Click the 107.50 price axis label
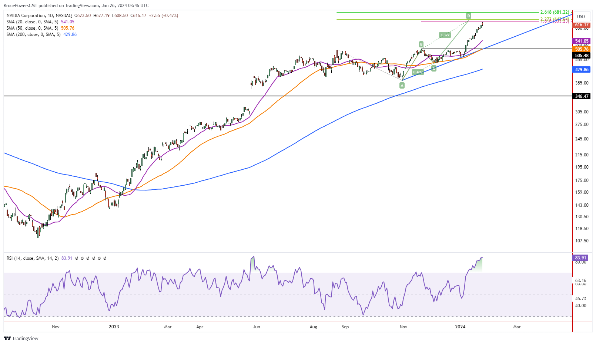 pyautogui.click(x=582, y=241)
